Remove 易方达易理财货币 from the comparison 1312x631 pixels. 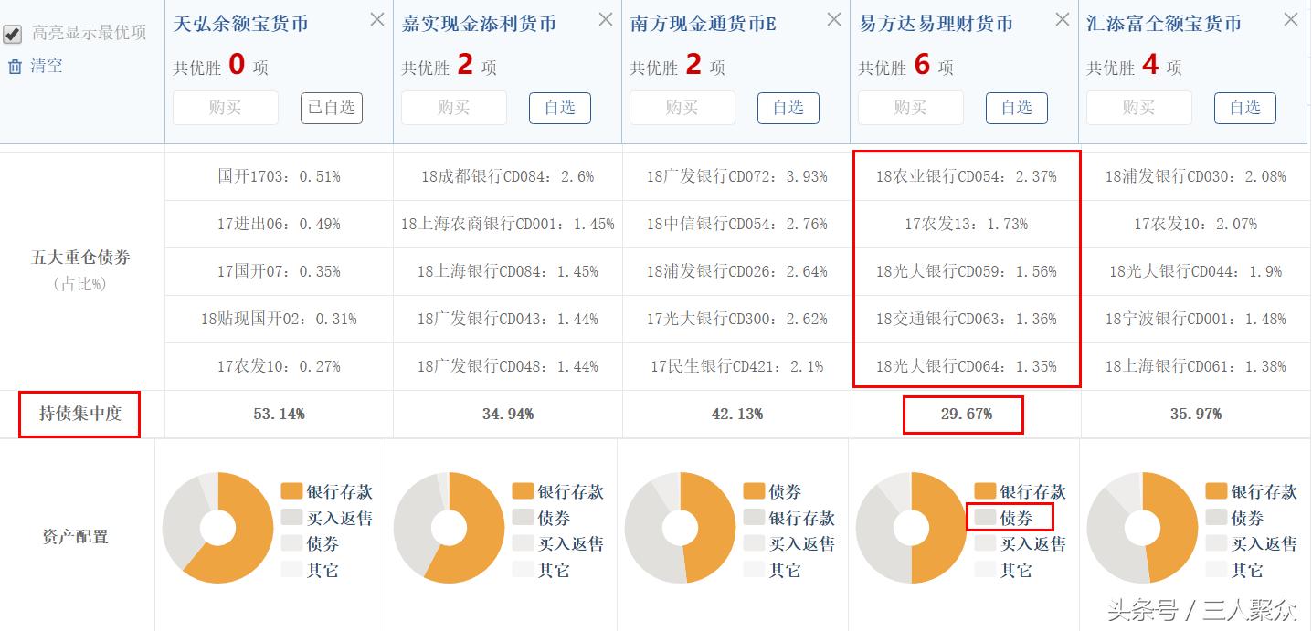coord(1063,18)
